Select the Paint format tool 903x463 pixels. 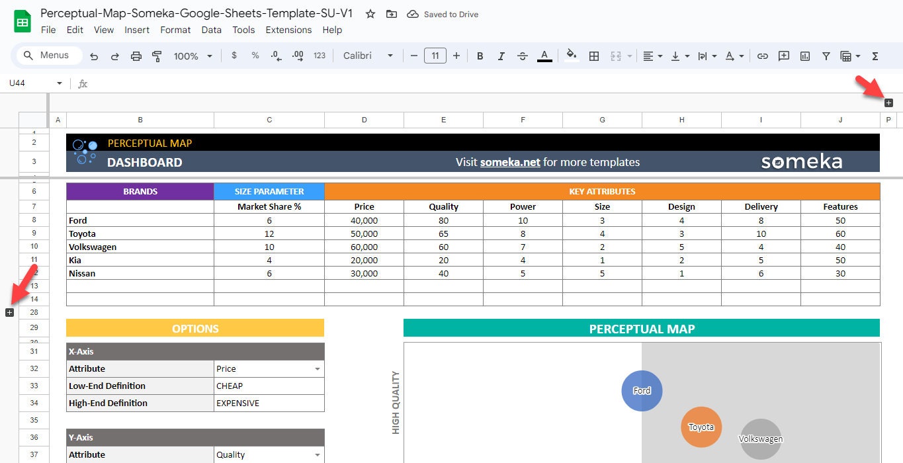pyautogui.click(x=157, y=56)
